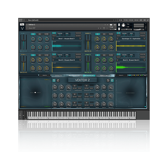
Task: Go to previous sample before Bend 1 - Braaam Bend 1
Action: point(53,38)
